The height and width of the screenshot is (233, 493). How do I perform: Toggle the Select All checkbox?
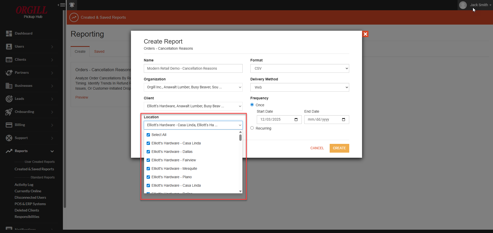148,135
